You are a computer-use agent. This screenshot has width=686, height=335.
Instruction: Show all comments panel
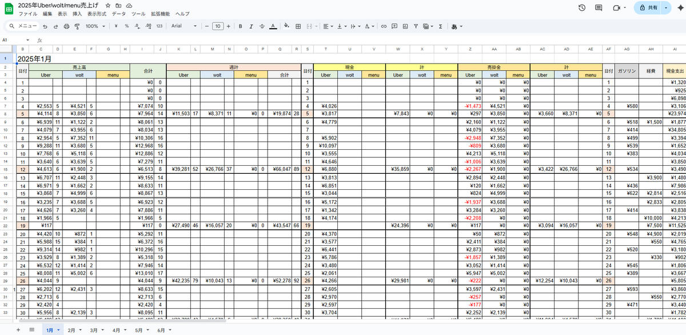coord(599,8)
